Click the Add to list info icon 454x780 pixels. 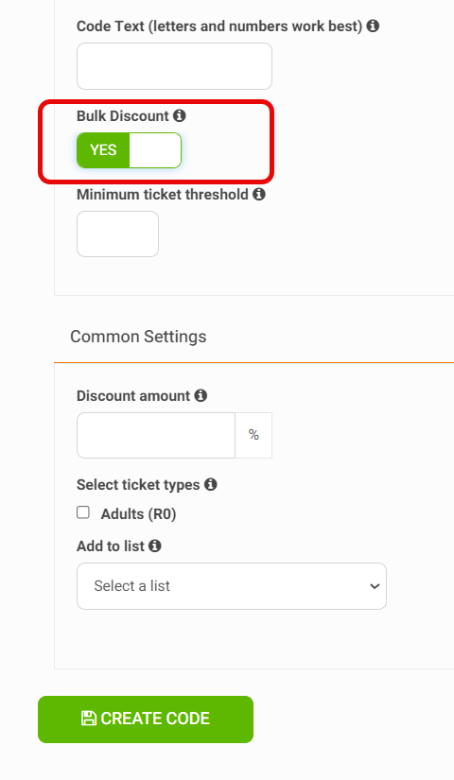coord(155,546)
